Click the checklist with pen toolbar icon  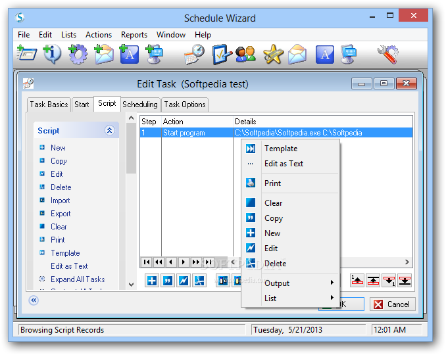tap(222, 53)
